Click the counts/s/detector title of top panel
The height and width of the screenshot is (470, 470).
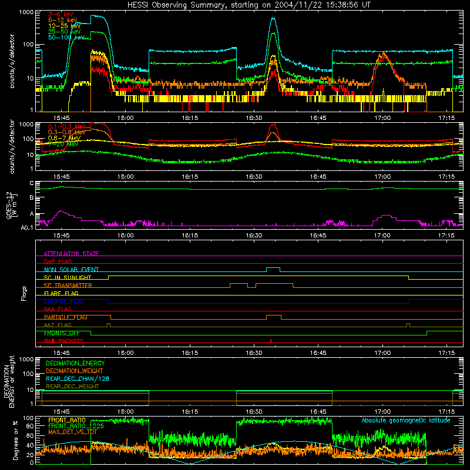click(x=12, y=61)
